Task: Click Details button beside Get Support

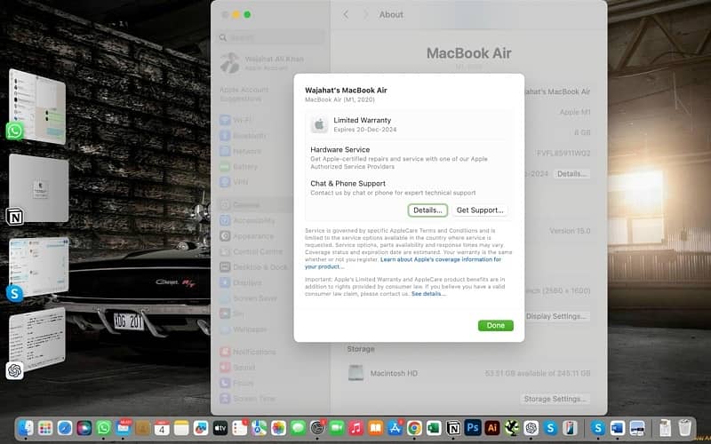Action: tap(427, 210)
